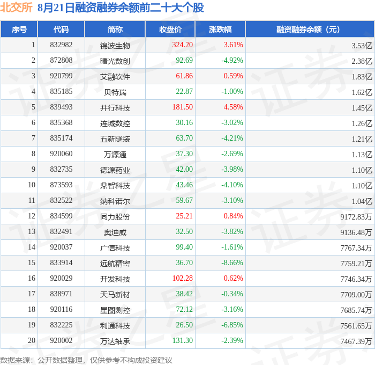
Task: Select stock code 872808
Action: pos(61,61)
